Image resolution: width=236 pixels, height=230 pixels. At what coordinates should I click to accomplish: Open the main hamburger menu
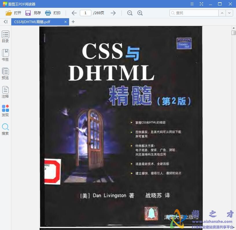pyautogui.click(x=192, y=4)
